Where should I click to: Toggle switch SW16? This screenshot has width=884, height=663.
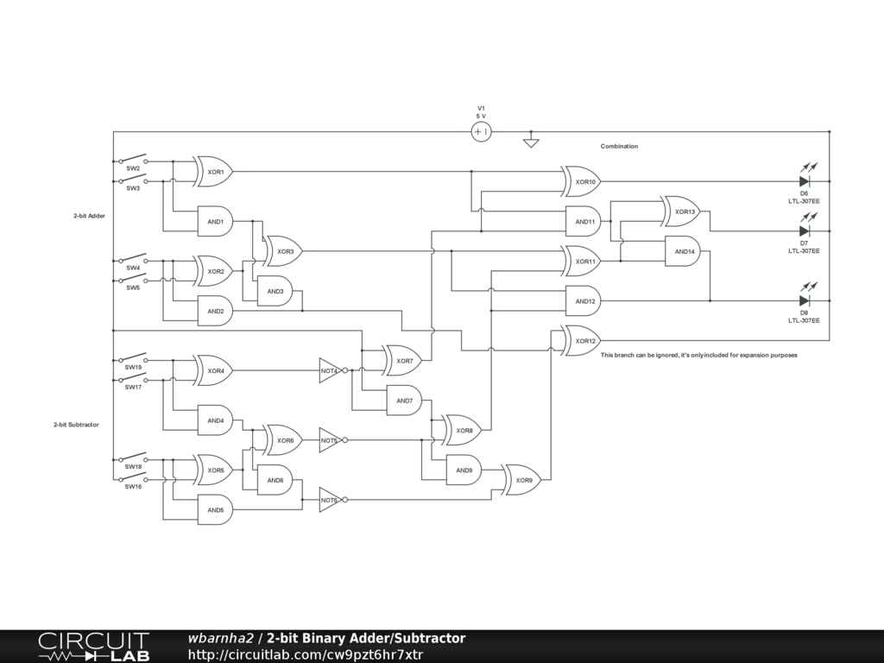pyautogui.click(x=132, y=478)
